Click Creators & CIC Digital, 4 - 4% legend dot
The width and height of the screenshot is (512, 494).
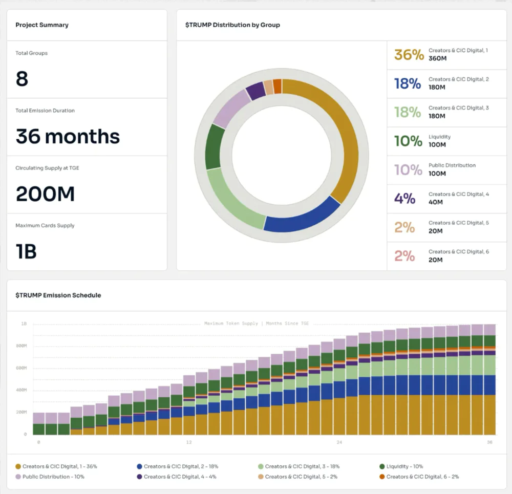[139, 477]
